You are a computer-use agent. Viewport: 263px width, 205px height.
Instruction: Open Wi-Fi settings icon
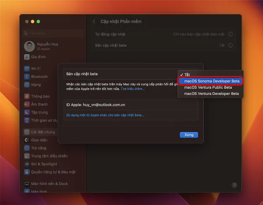tap(27, 69)
